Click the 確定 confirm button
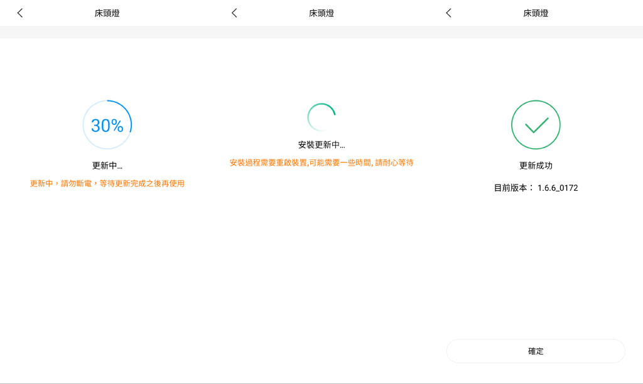 pos(536,351)
